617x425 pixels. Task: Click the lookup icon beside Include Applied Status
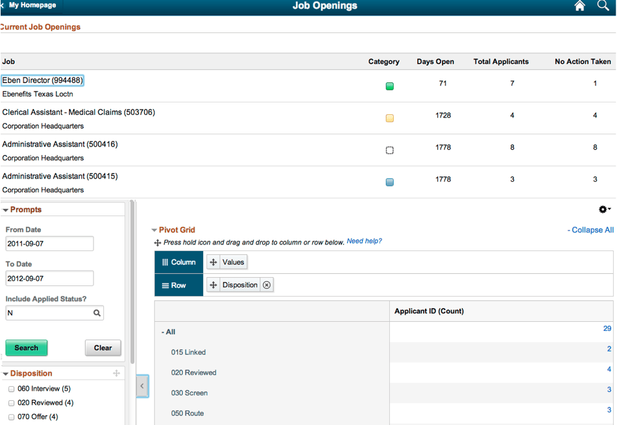[x=98, y=313]
